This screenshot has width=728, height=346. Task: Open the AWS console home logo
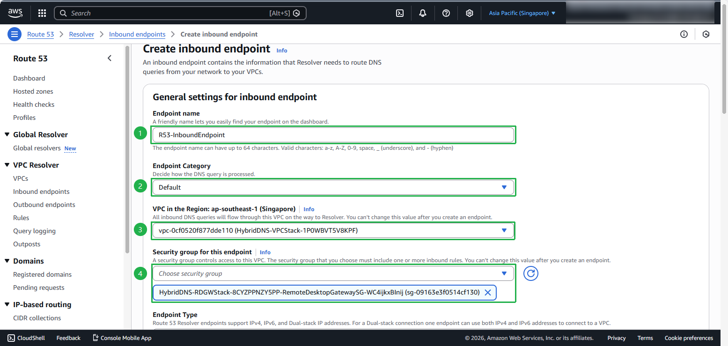pyautogui.click(x=15, y=13)
